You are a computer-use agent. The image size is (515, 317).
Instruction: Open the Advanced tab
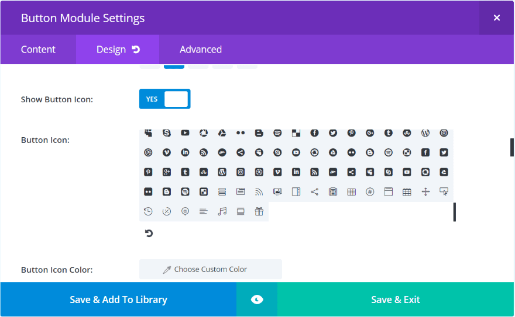tap(201, 50)
